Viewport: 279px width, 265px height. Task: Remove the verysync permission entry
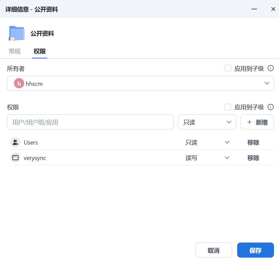click(253, 158)
